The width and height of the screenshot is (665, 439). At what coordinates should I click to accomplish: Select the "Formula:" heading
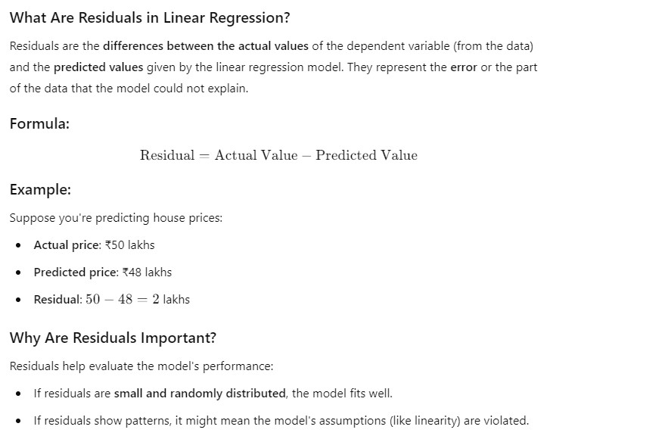39,123
